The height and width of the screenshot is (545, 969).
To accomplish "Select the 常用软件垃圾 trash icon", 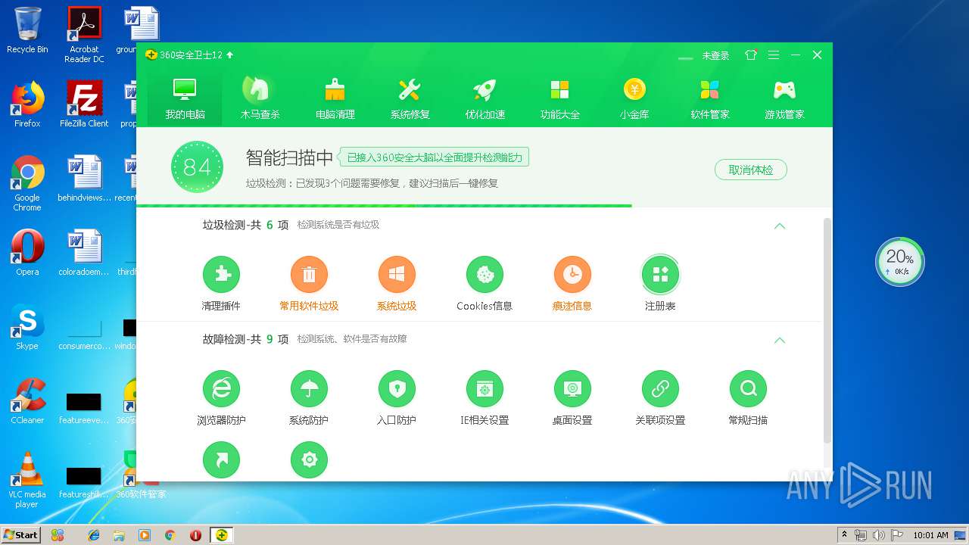I will click(309, 275).
